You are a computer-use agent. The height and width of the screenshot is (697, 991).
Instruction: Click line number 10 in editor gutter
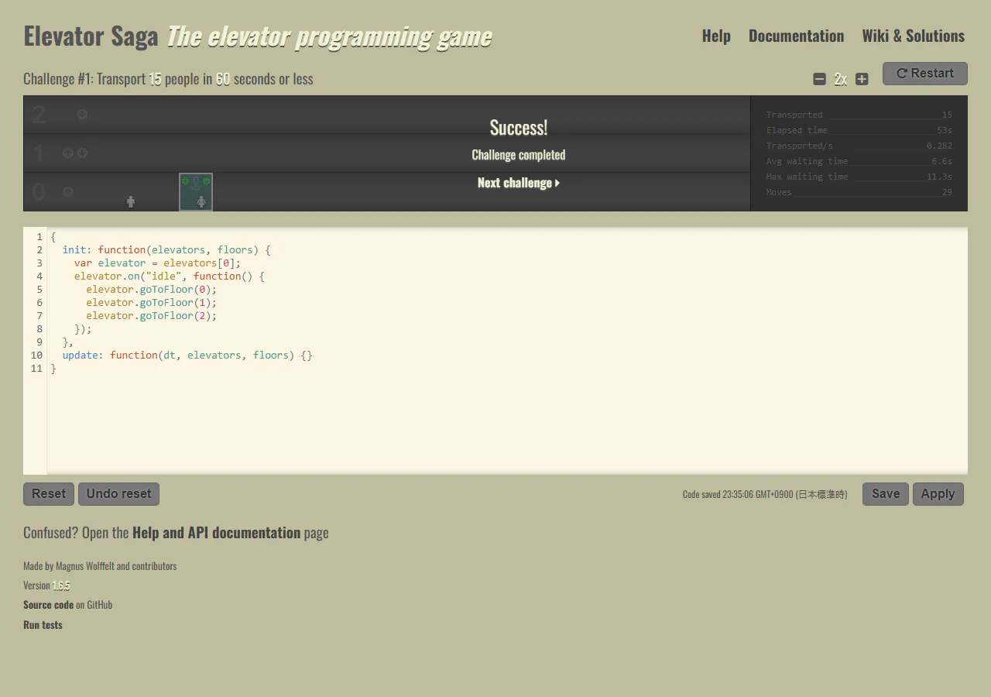(36, 355)
